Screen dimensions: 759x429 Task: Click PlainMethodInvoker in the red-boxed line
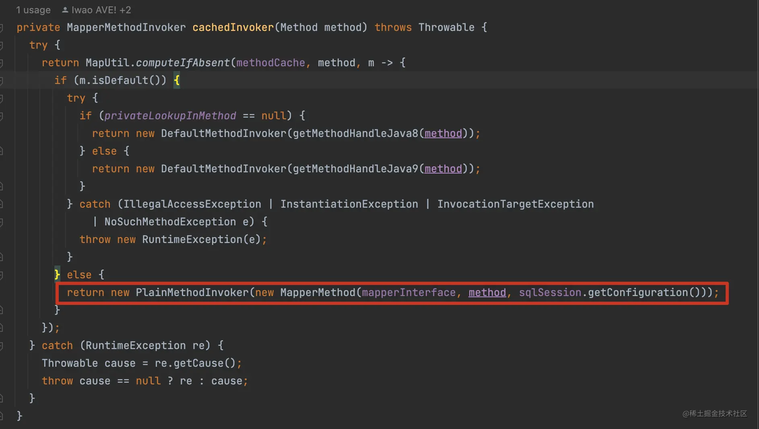(x=192, y=293)
